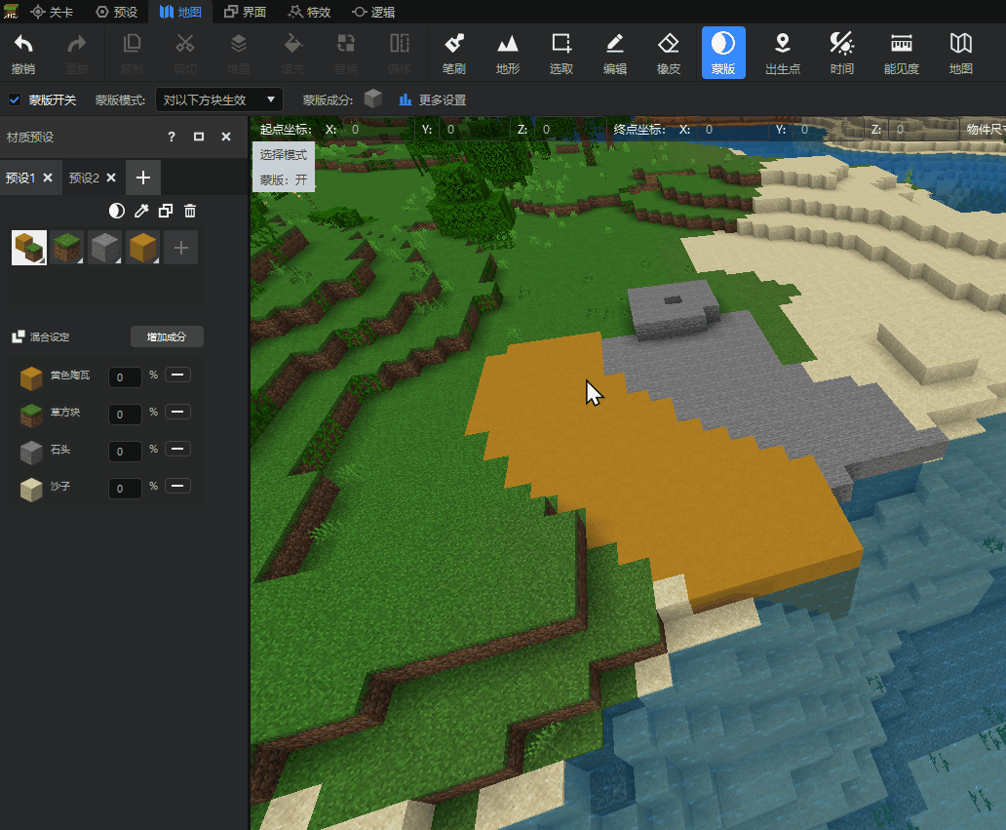
Task: Click the eyedropper icon in preset panel
Action: tap(141, 211)
